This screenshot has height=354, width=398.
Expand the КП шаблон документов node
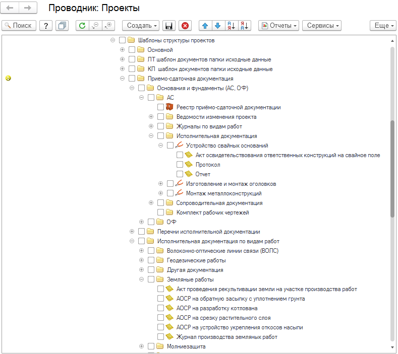[x=123, y=68]
